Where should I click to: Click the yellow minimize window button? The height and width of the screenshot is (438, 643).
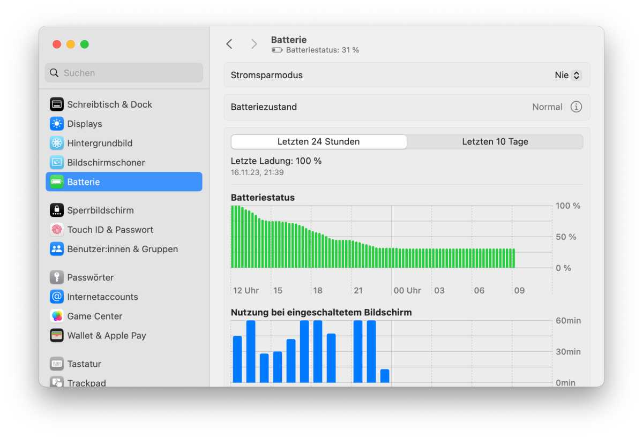click(x=71, y=44)
